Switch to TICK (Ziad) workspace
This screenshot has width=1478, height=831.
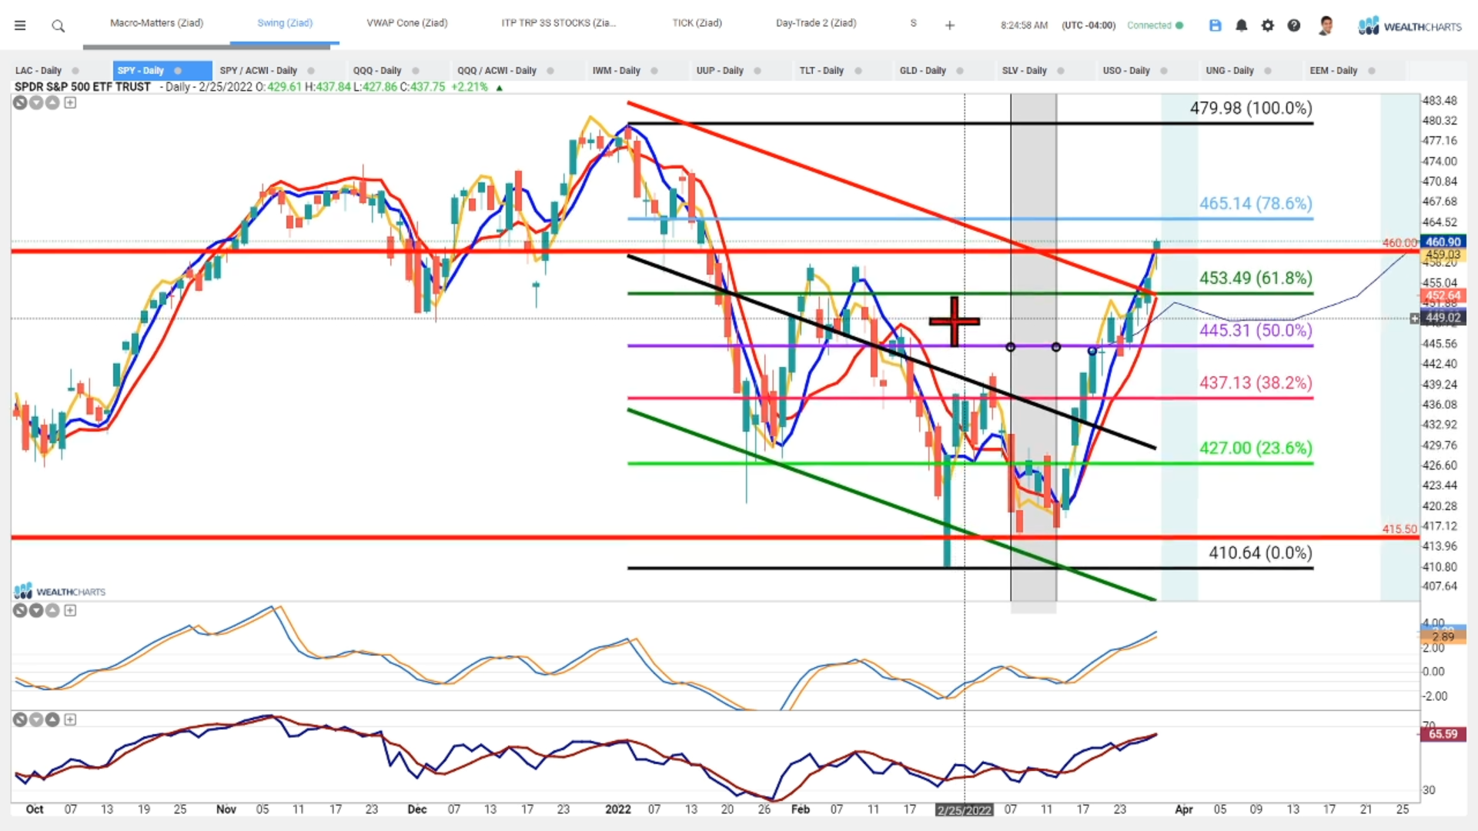tap(697, 23)
